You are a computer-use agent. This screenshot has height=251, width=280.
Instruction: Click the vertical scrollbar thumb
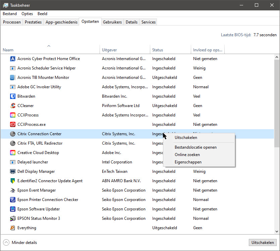pos(277,104)
